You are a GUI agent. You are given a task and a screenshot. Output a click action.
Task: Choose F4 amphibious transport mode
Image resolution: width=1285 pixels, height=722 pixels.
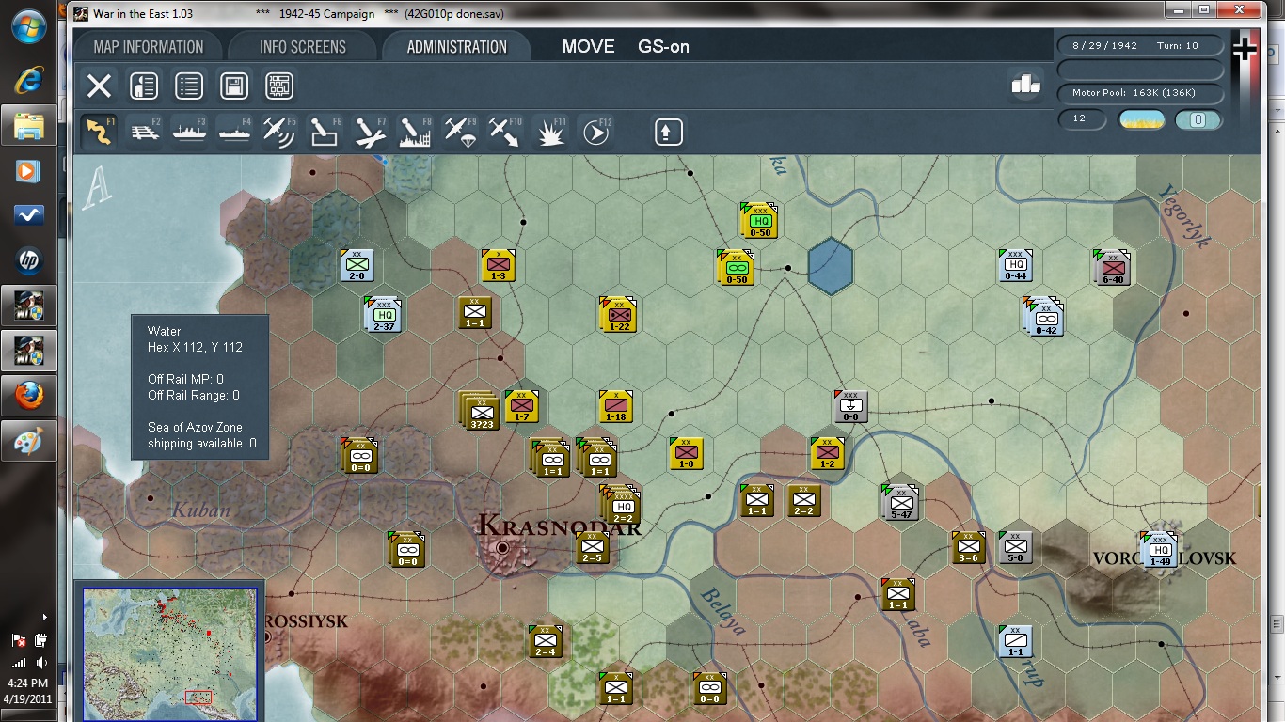[235, 132]
